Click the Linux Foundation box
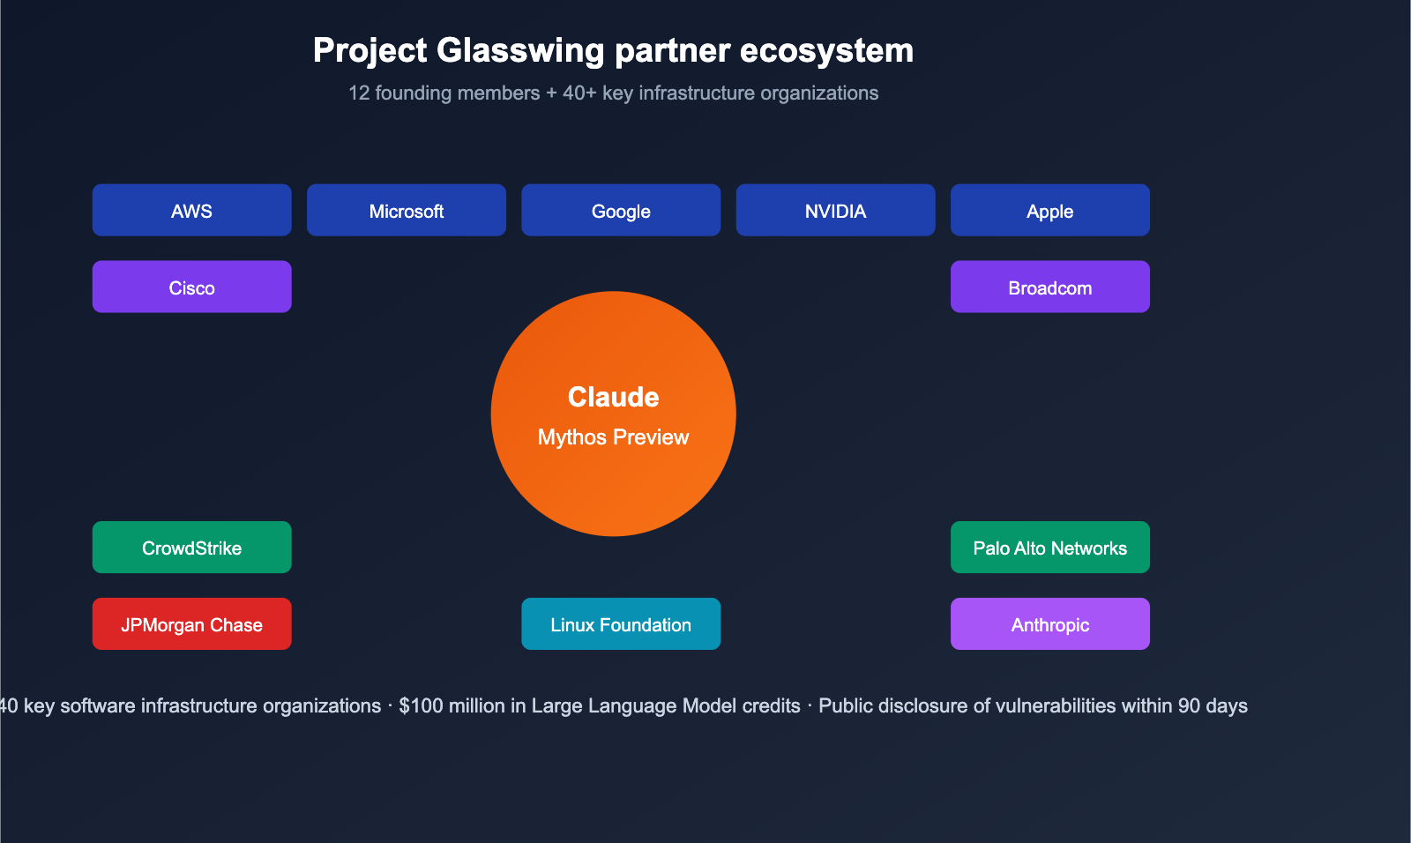This screenshot has height=843, width=1411. click(621, 624)
